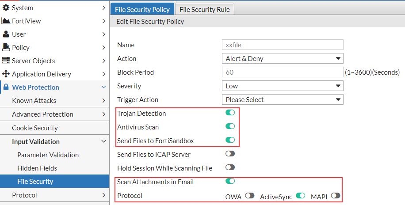Go to Cookie Security
The width and height of the screenshot is (405, 205).
(35, 128)
